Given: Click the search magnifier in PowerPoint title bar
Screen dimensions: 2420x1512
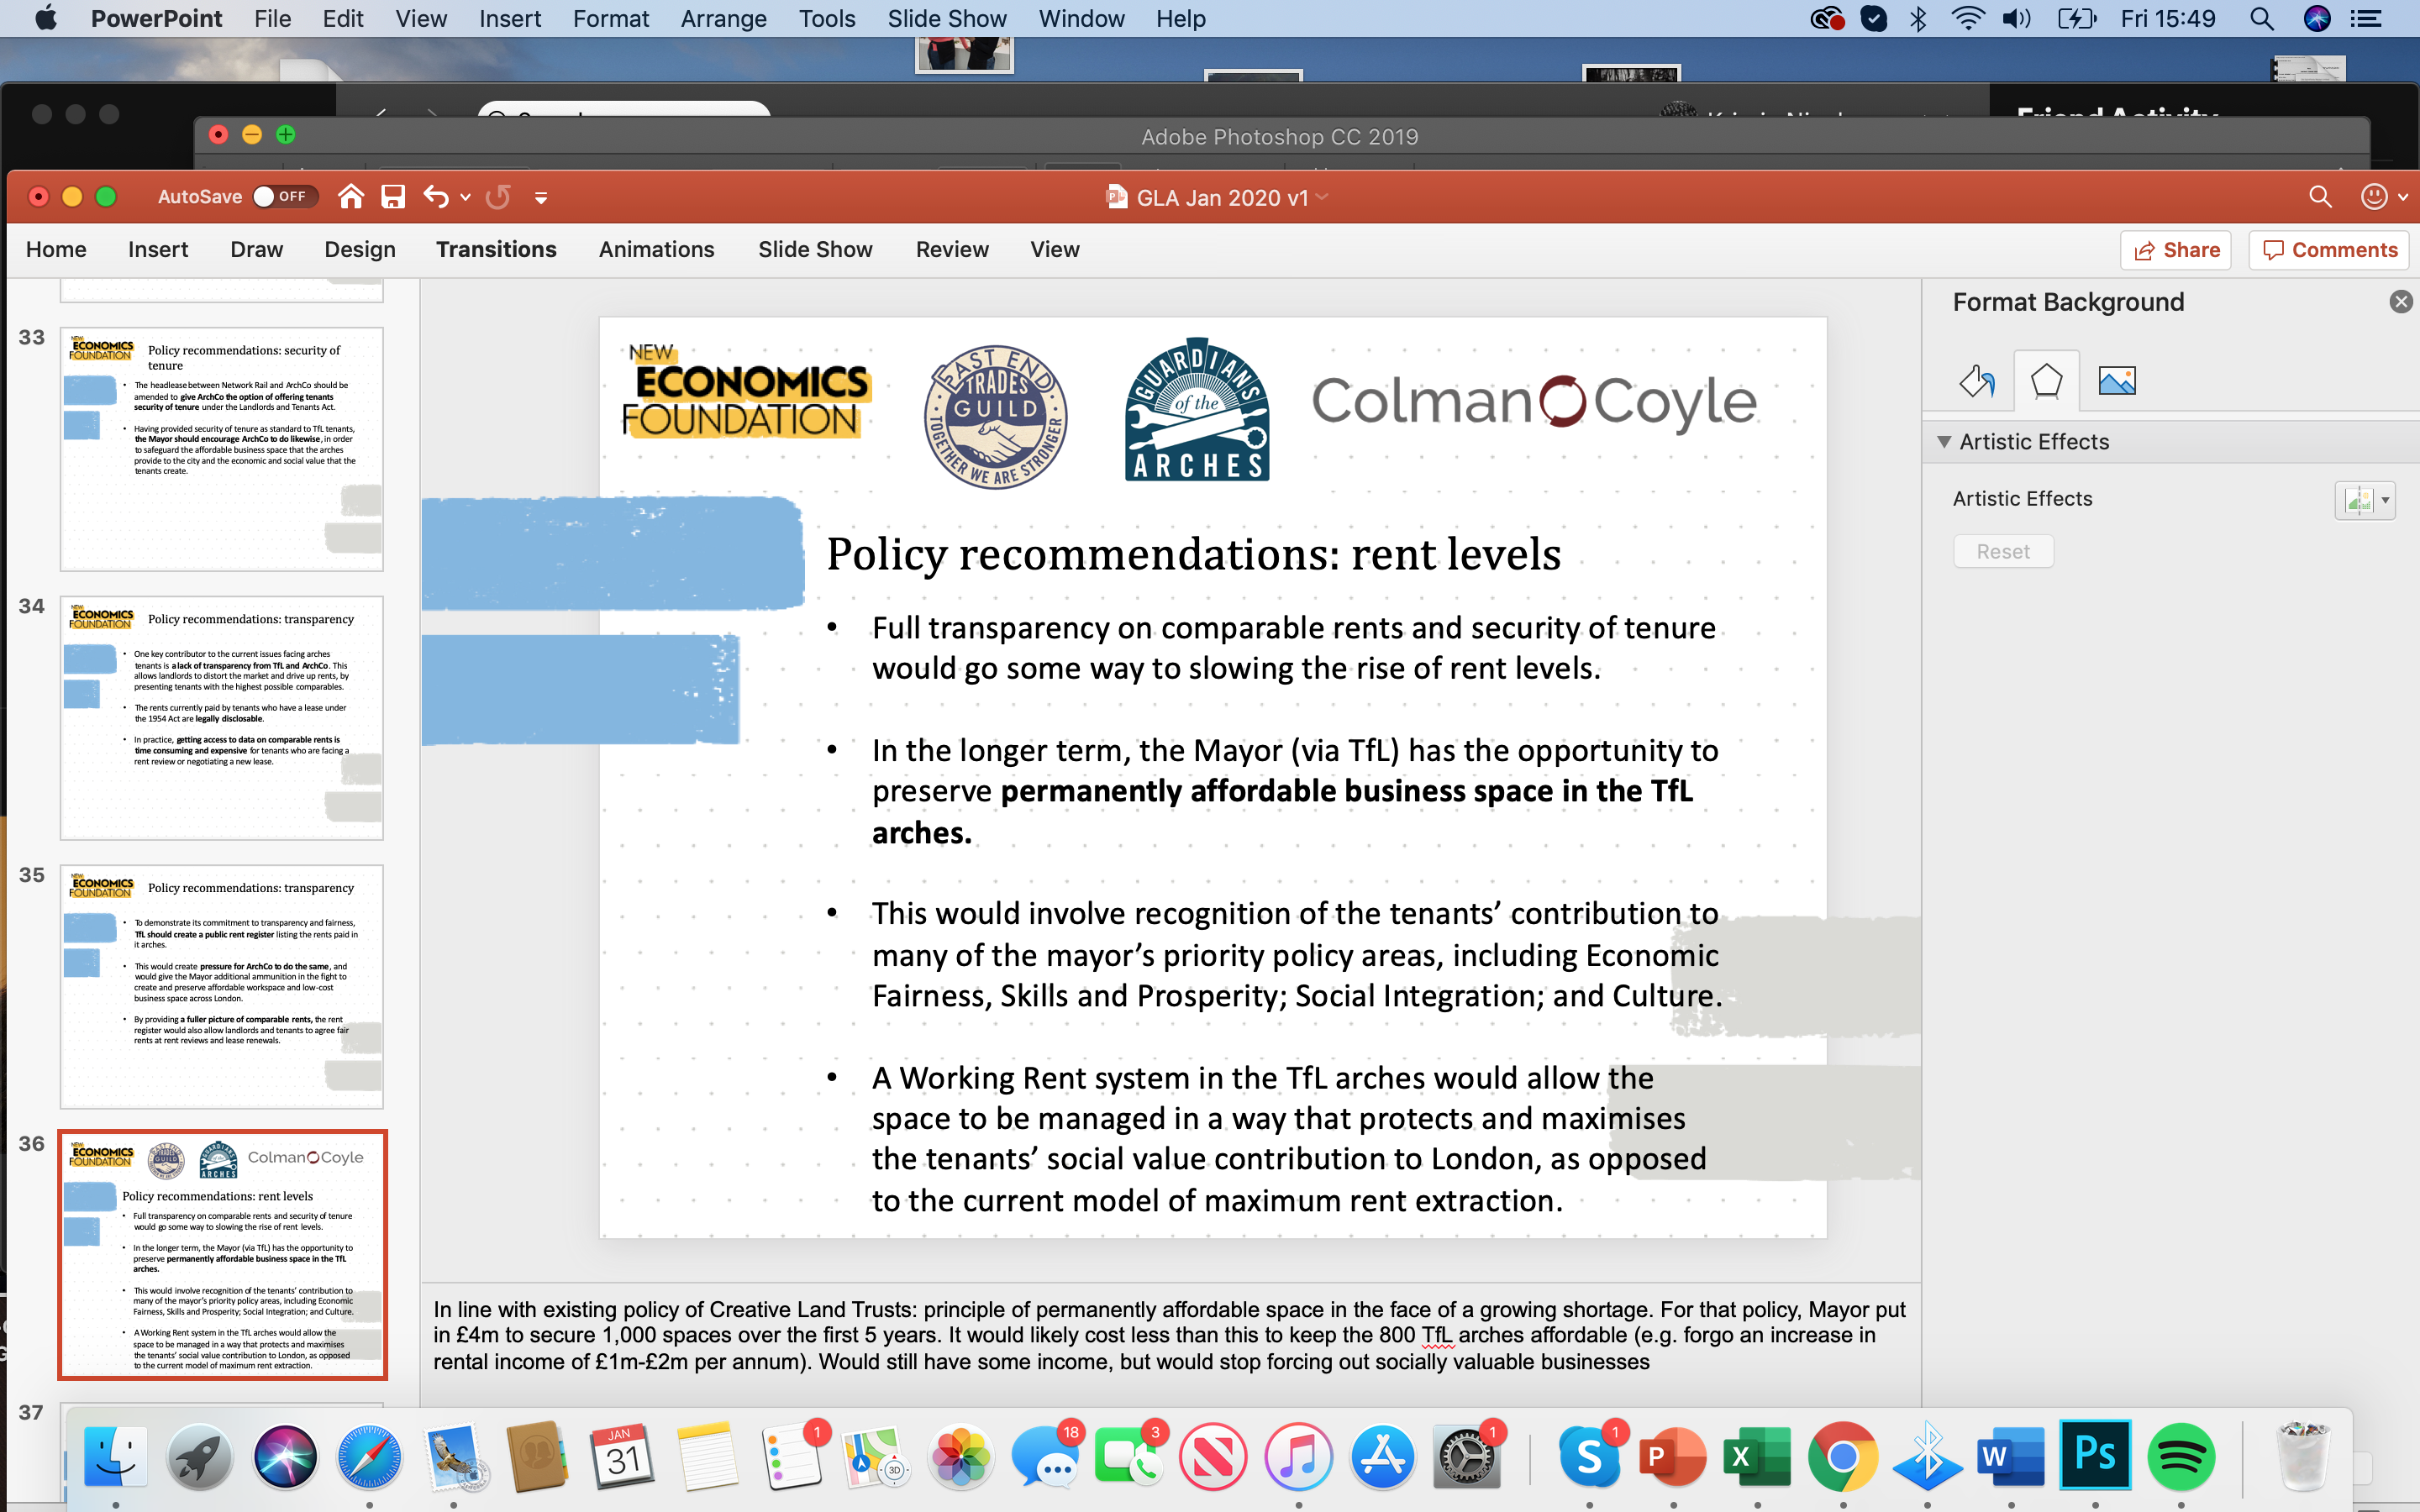Looking at the screenshot, I should pos(2320,197).
